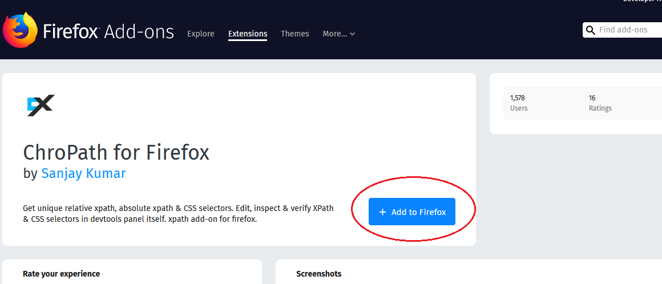
Task: Expand the More... dropdown menu
Action: (x=338, y=34)
